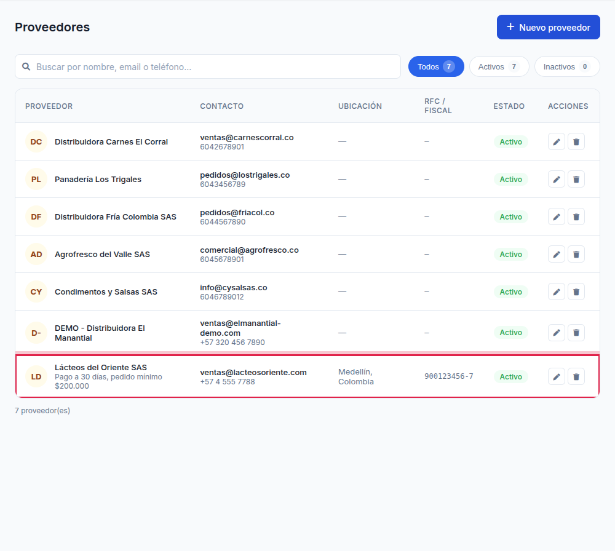The image size is (615, 551).
Task: Click email ventas@carnescorral.co
Action: tap(247, 138)
